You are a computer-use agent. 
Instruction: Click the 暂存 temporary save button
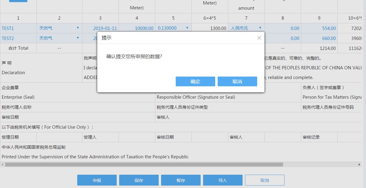point(181,180)
